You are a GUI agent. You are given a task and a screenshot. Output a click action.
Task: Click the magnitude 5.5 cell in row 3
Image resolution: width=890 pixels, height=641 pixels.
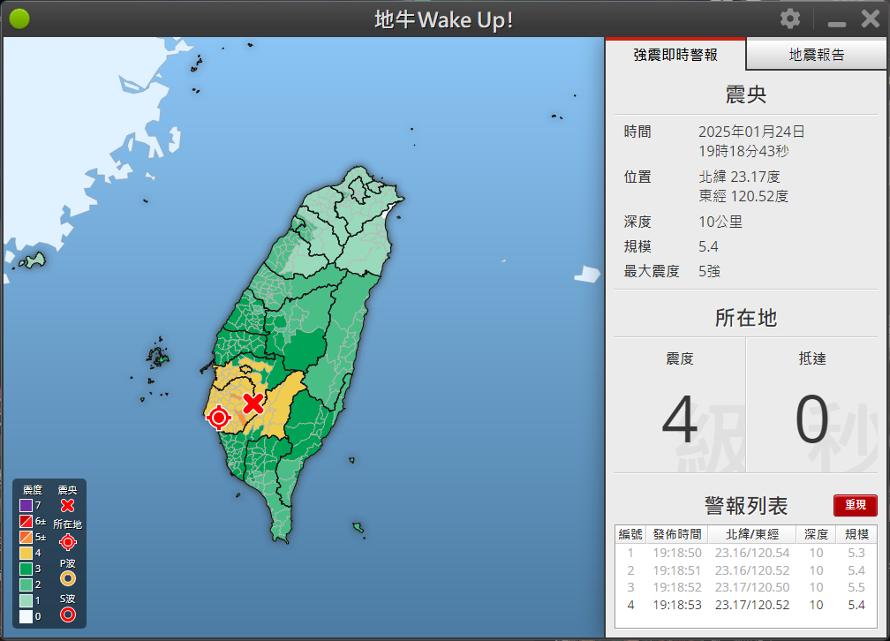pos(856,587)
